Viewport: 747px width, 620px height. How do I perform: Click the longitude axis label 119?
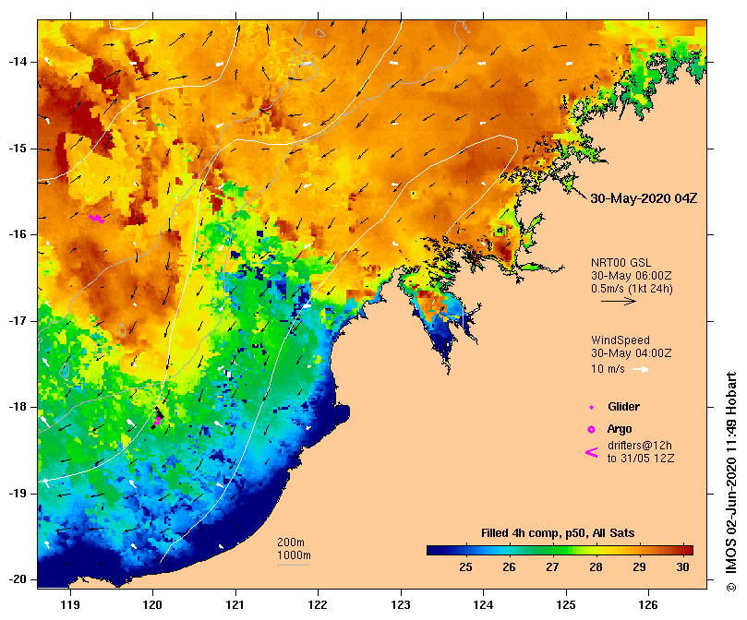coord(70,604)
